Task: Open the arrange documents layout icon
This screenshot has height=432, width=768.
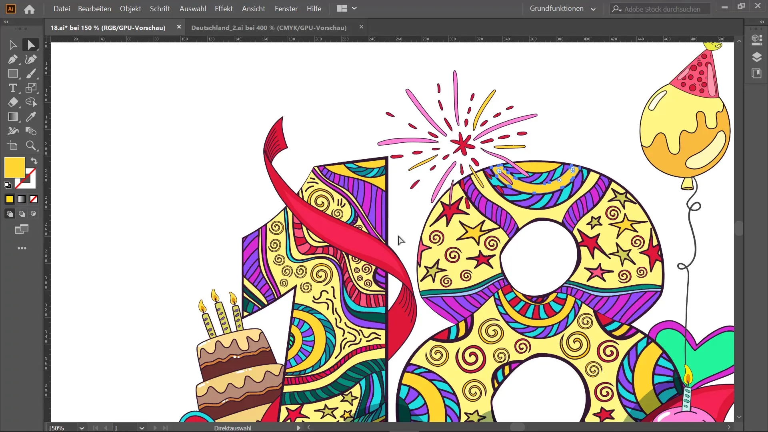Action: (342, 8)
